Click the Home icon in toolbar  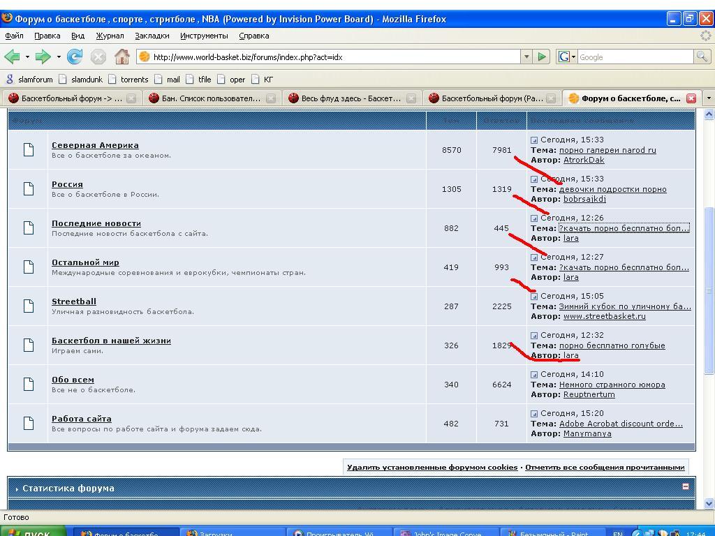point(122,57)
